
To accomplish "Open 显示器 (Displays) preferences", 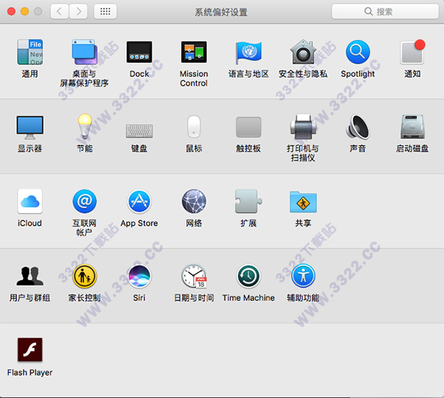I will [30, 127].
